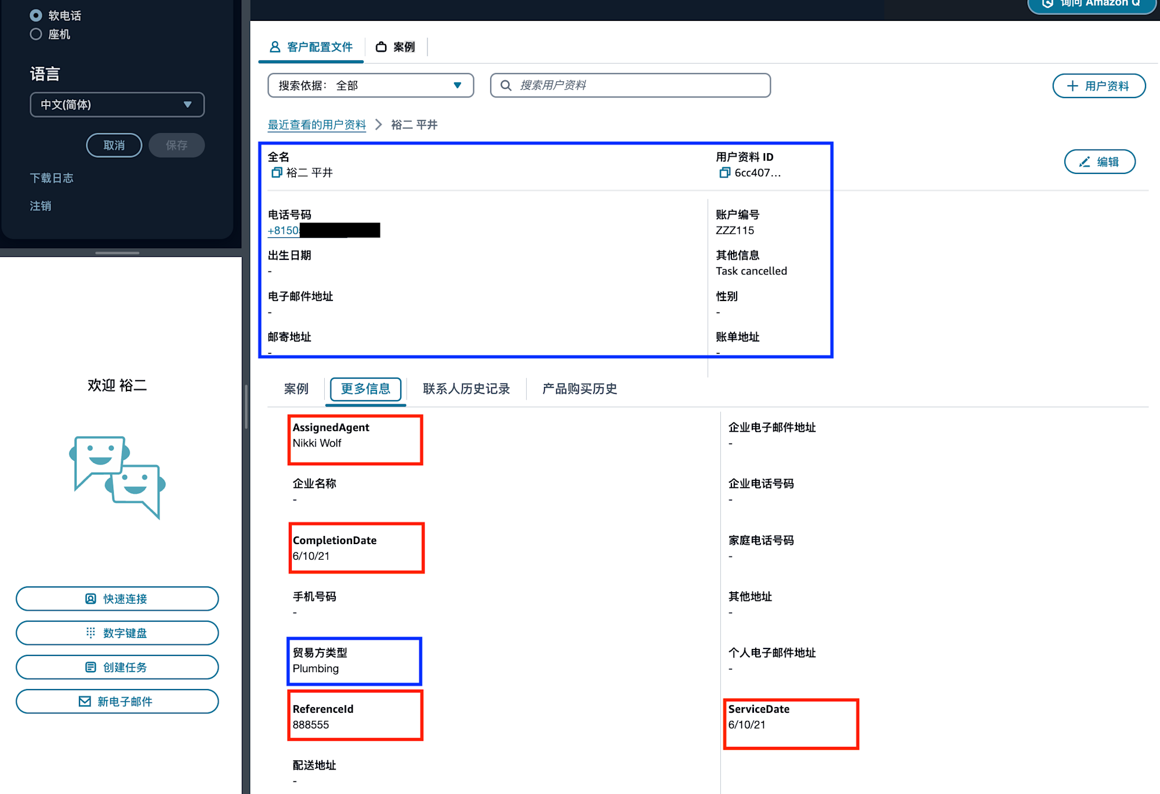This screenshot has width=1160, height=794.
Task: Click the 最近查看的用户资料 breadcrumb link
Action: pyautogui.click(x=317, y=125)
